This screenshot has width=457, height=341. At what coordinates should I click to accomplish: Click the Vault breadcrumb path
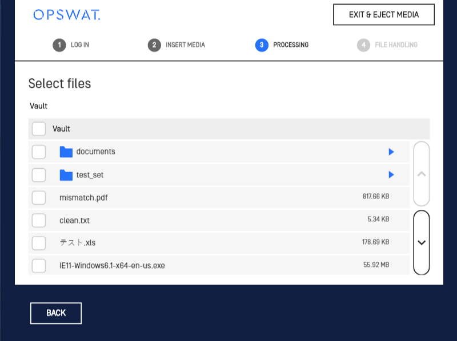click(38, 106)
